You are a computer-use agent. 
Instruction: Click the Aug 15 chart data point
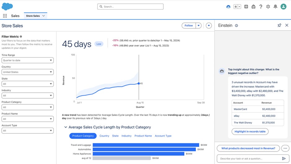(138, 83)
